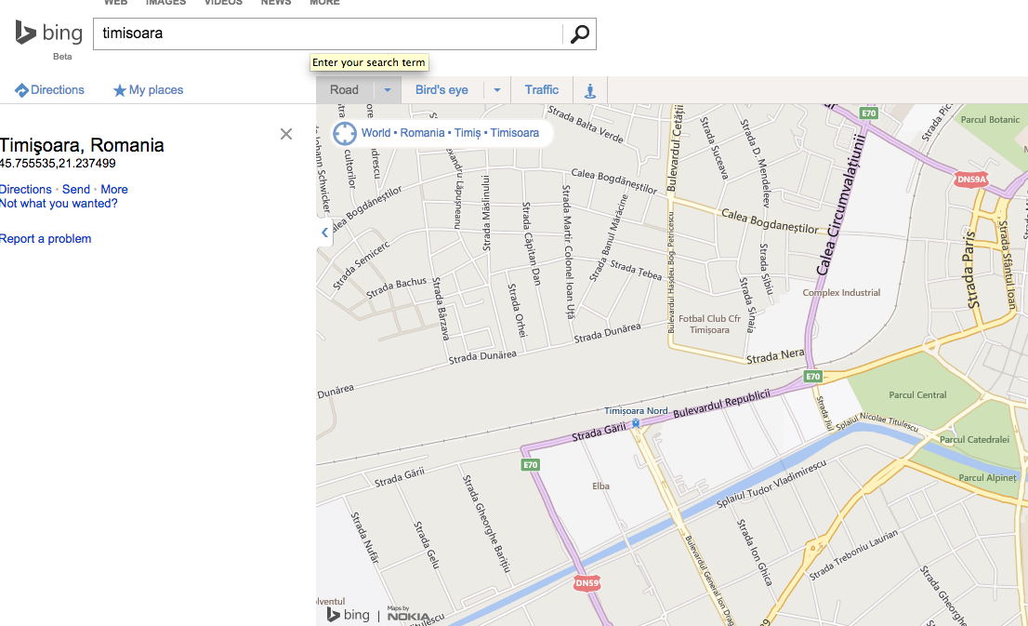Click the Parcul Central label on map
The height and width of the screenshot is (626, 1028).
tap(917, 395)
